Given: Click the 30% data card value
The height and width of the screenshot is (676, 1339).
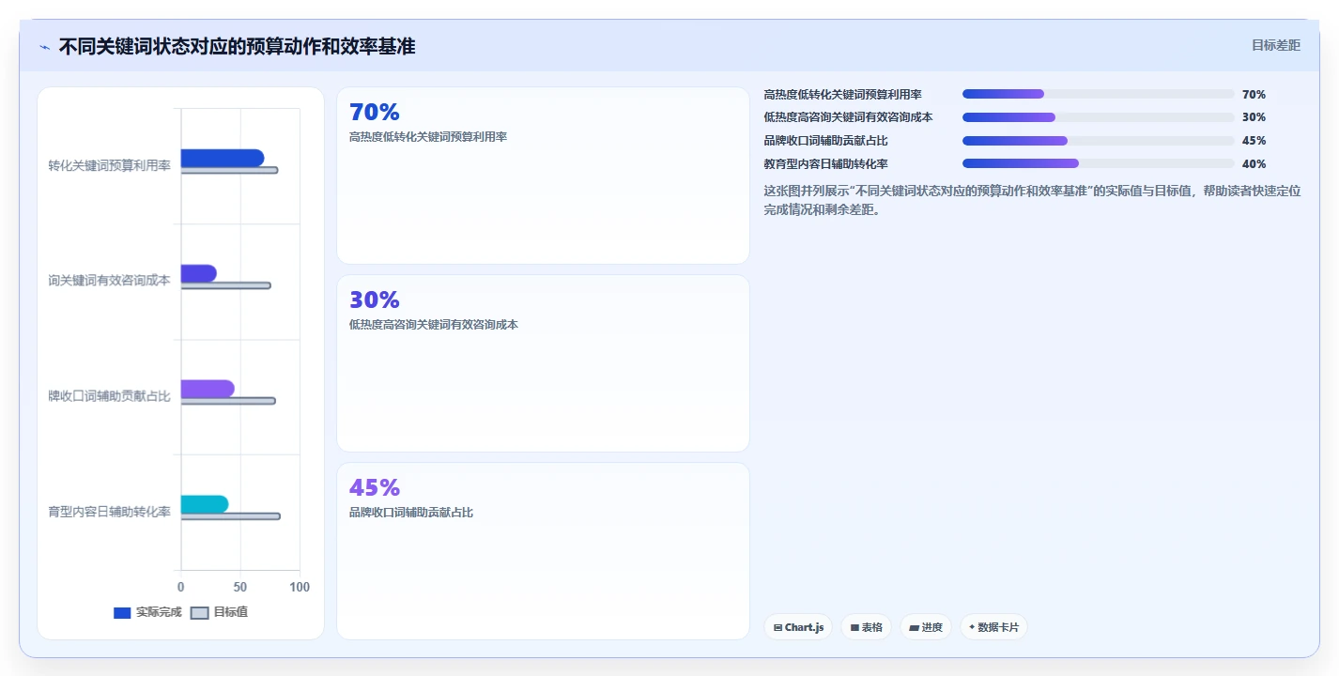Looking at the screenshot, I should pyautogui.click(x=375, y=300).
